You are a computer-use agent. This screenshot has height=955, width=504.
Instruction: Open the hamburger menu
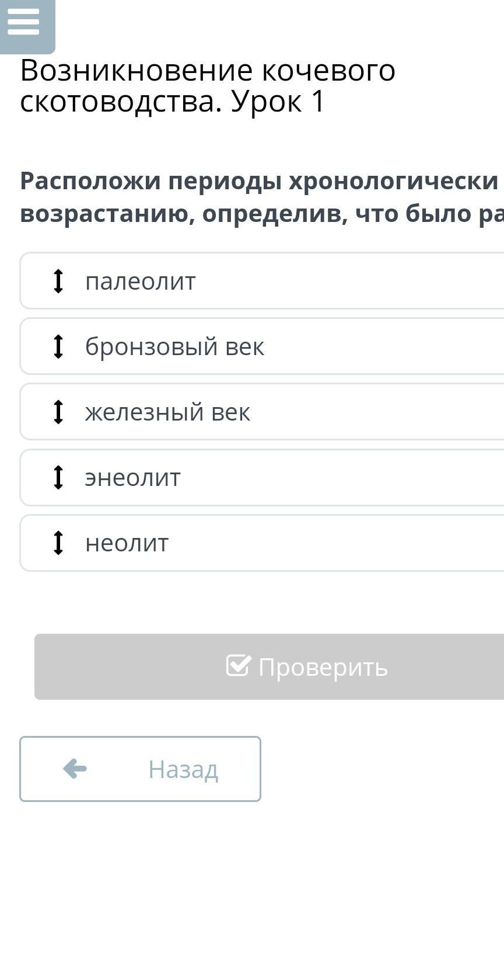(x=24, y=23)
